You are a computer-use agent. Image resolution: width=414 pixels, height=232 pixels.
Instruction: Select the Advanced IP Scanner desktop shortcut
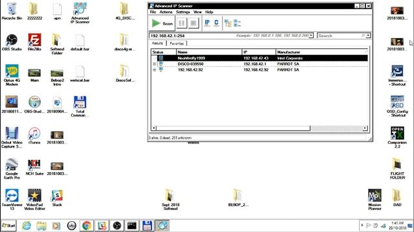point(80,13)
